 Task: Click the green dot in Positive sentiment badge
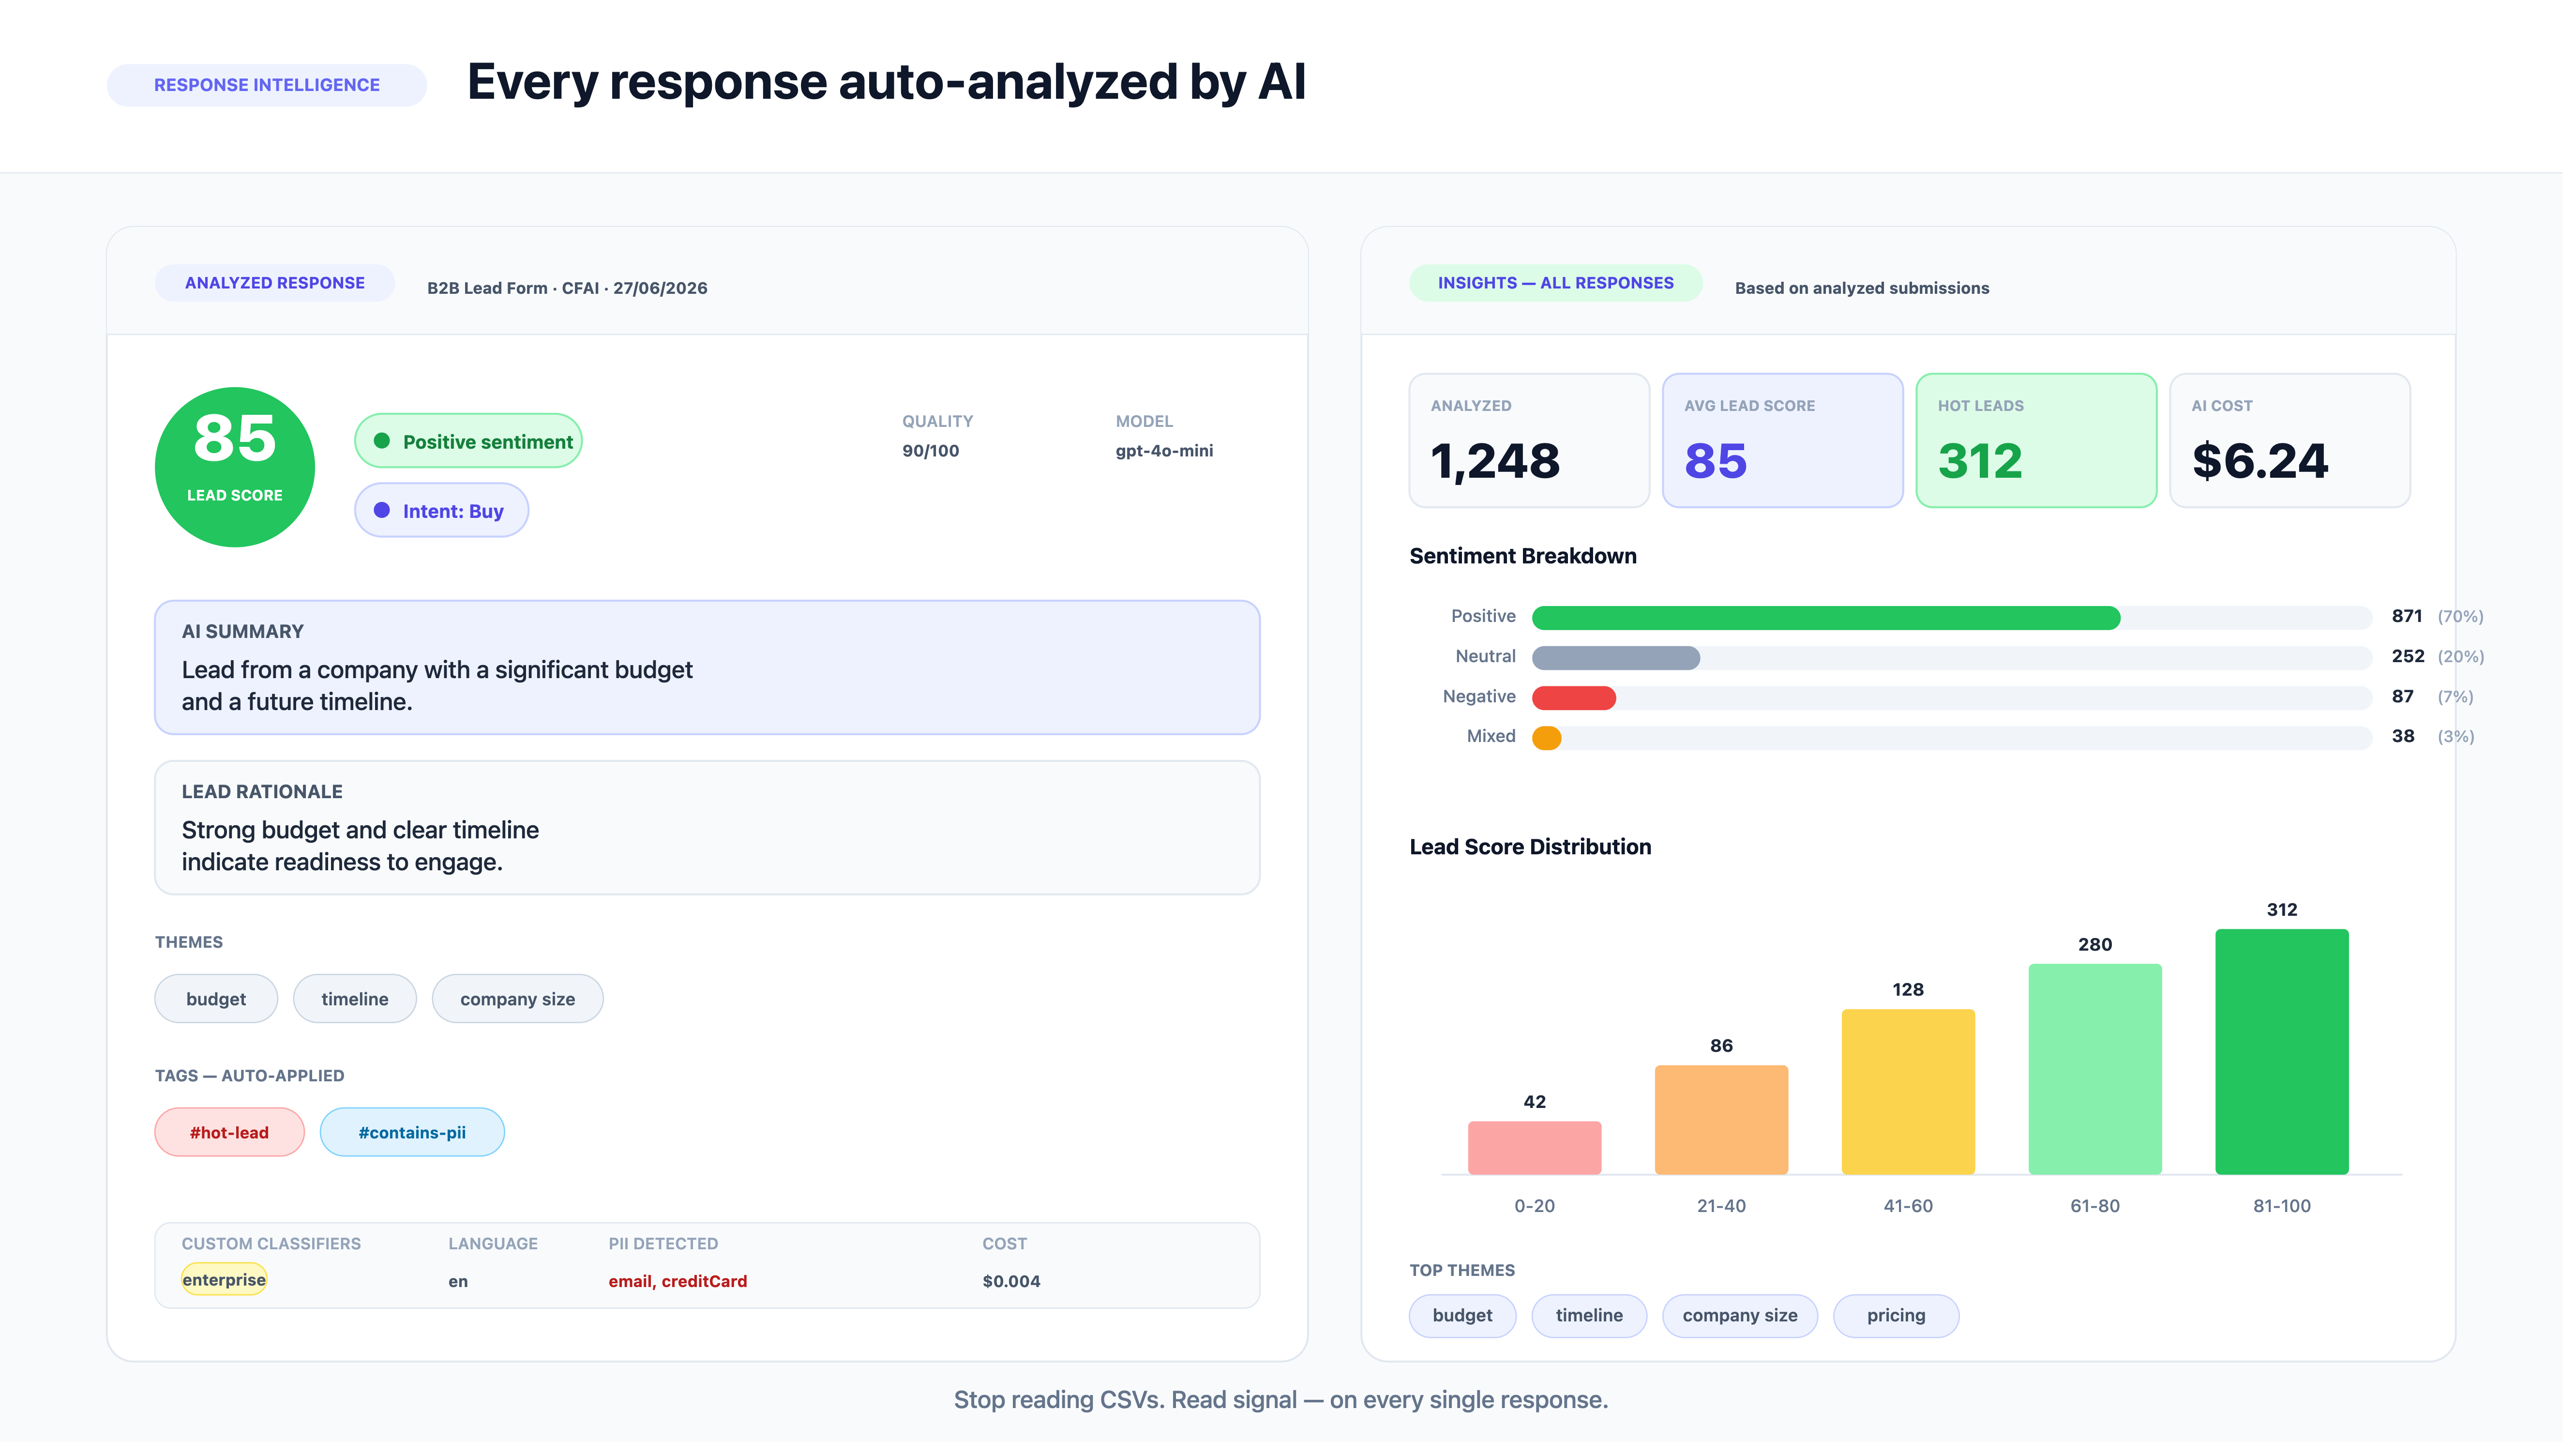click(x=384, y=443)
